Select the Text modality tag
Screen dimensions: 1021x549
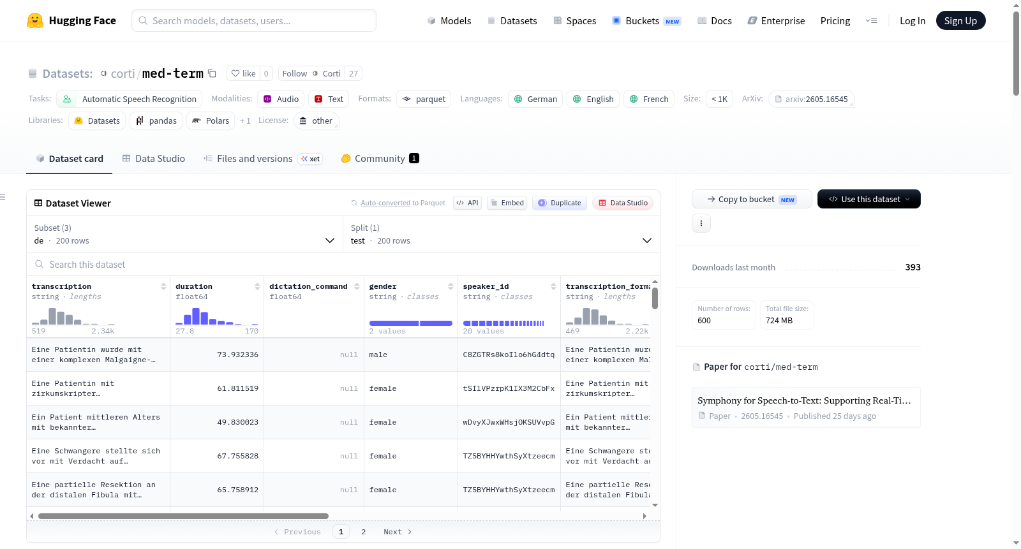(329, 99)
